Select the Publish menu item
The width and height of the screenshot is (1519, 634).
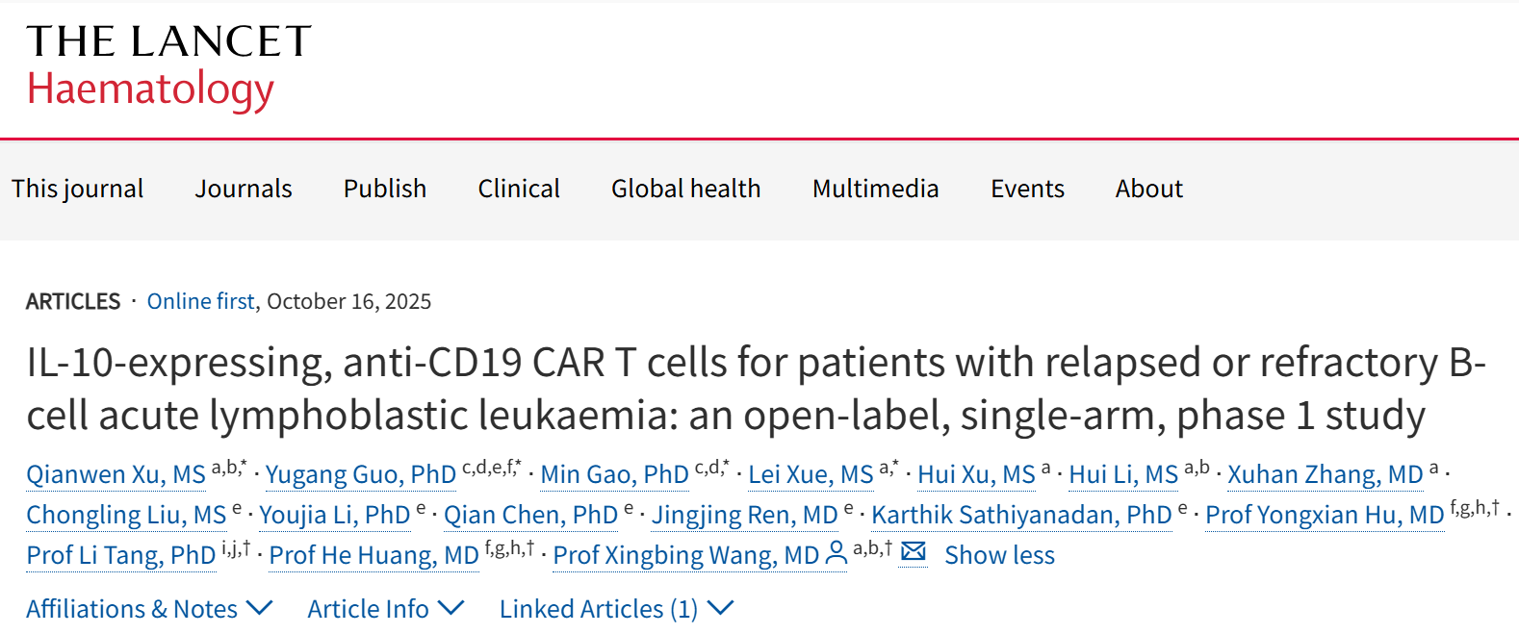(385, 189)
